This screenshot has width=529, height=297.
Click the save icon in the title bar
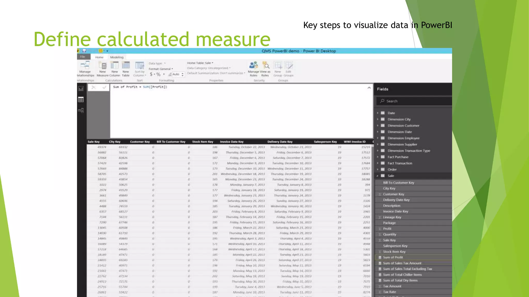(x=84, y=51)
